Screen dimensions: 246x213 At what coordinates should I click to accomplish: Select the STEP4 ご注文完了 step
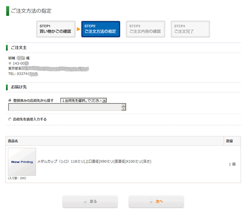pyautogui.click(x=190, y=29)
